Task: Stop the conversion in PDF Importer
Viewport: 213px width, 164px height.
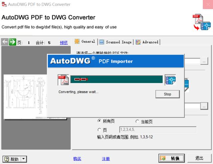Action: [x=167, y=94]
